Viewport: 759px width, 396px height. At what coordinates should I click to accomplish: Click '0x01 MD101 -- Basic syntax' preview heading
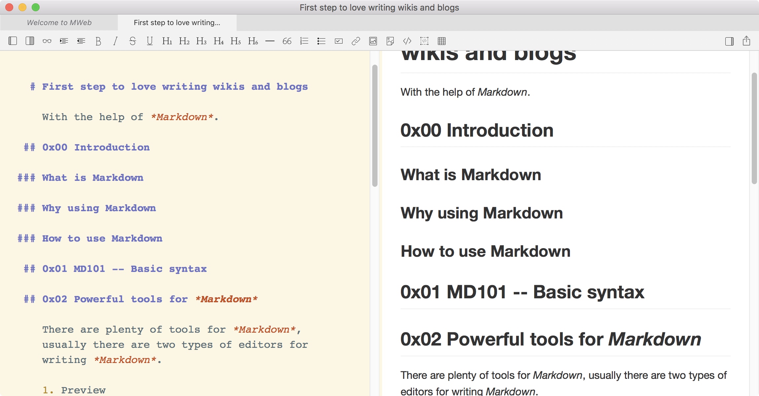(x=522, y=292)
